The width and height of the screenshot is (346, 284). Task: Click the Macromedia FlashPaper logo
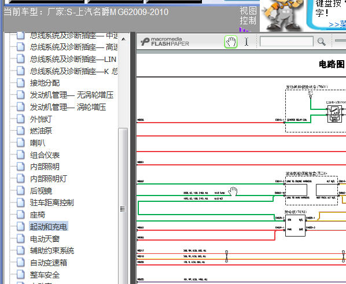coord(165,42)
